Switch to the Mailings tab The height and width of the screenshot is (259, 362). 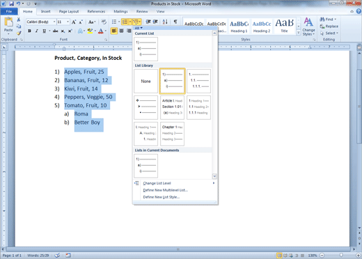[x=120, y=11]
